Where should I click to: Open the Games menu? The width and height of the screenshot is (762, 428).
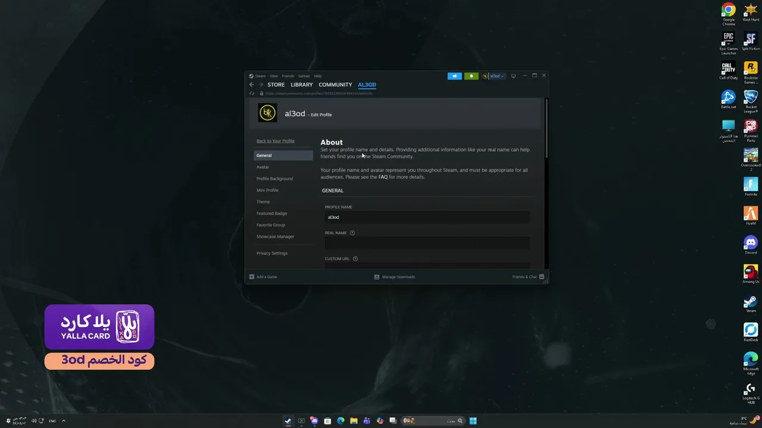pyautogui.click(x=304, y=76)
